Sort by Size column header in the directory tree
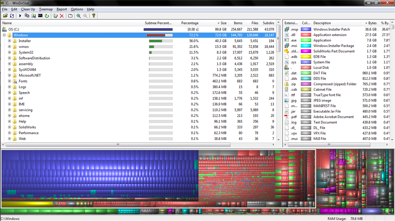Image resolution: width=395 pixels, height=221 pixels. 214,23
